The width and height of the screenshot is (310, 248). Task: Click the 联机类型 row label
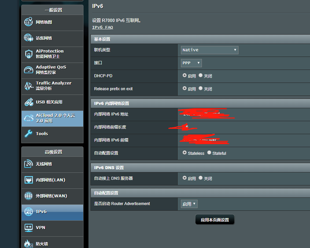(x=102, y=50)
